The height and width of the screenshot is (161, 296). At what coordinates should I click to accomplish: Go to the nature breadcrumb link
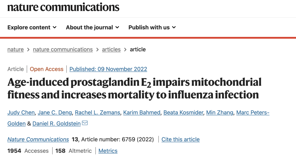15,49
